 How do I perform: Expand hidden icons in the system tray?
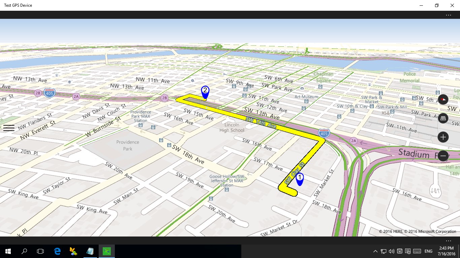(375, 251)
